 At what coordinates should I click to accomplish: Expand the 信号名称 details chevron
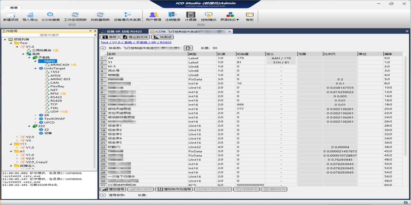click(x=103, y=195)
